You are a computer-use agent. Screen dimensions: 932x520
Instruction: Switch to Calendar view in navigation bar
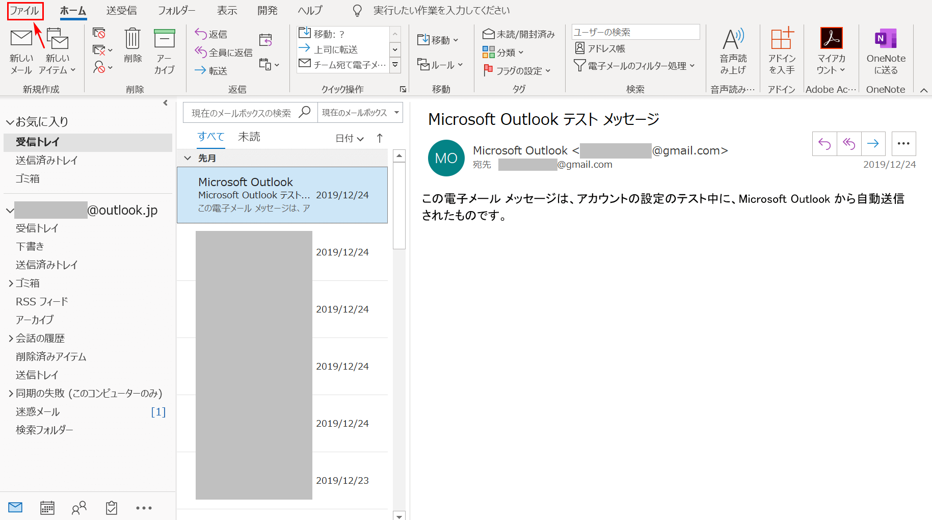47,507
